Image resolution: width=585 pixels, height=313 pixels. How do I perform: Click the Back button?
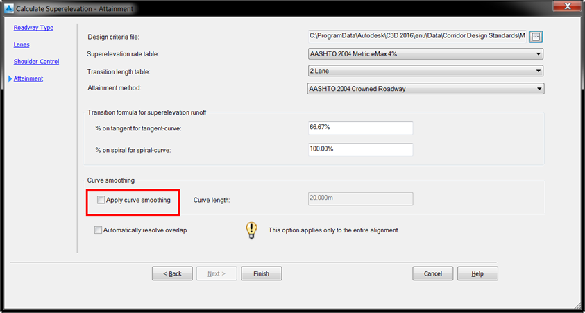click(172, 273)
